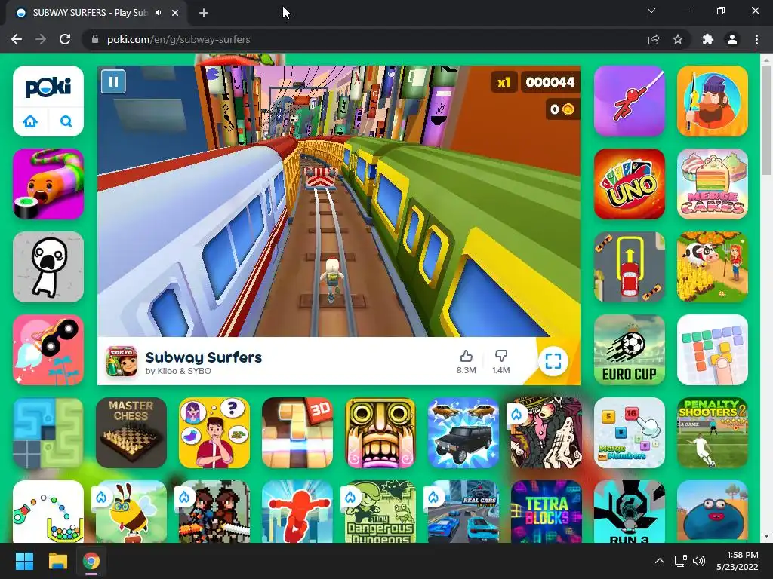This screenshot has width=773, height=579.
Task: Open the Poki search icon
Action: tap(66, 121)
